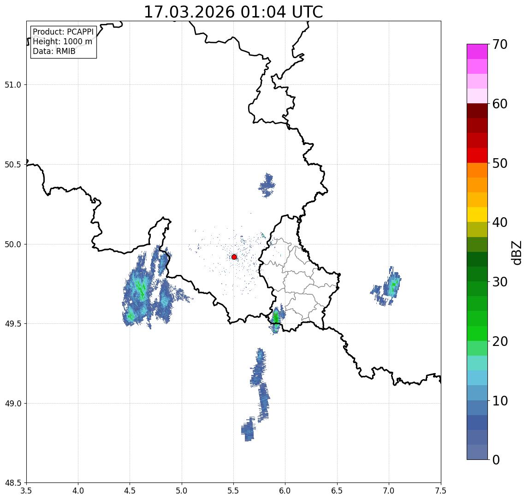Click the bright green colorbar segment above 20
Screen dimensions: 528x500
pyautogui.click(x=477, y=333)
